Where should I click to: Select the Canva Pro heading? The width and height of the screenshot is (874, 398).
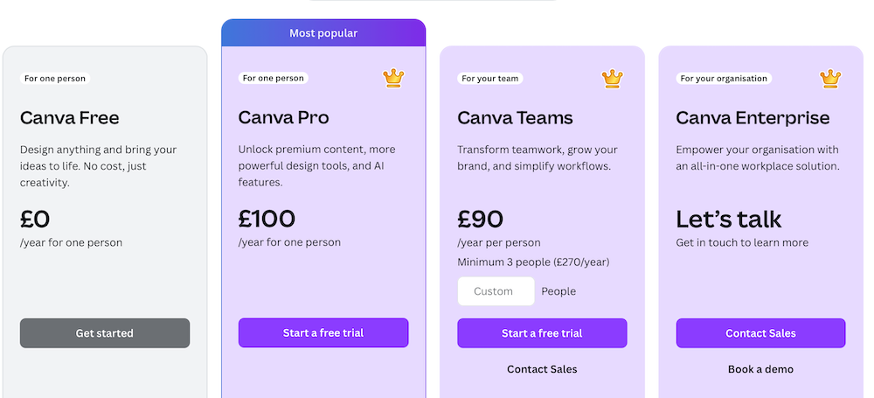click(284, 118)
